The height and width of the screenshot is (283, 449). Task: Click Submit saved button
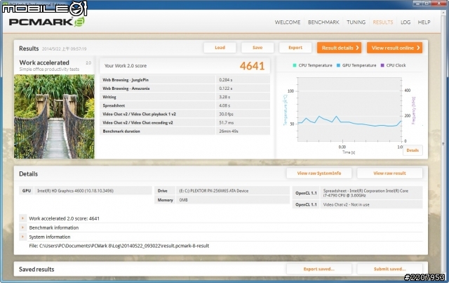(x=389, y=269)
